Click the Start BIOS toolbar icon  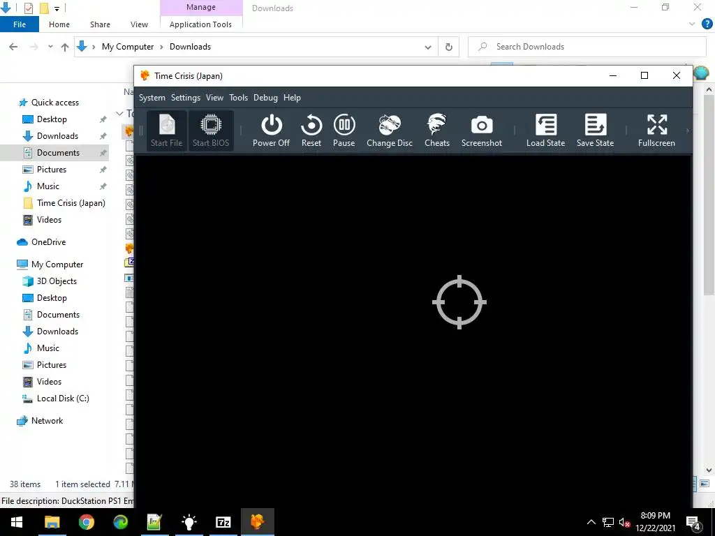pyautogui.click(x=211, y=131)
